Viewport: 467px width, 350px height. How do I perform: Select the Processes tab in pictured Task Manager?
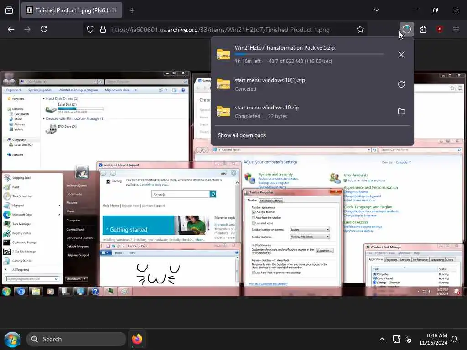coord(391,260)
